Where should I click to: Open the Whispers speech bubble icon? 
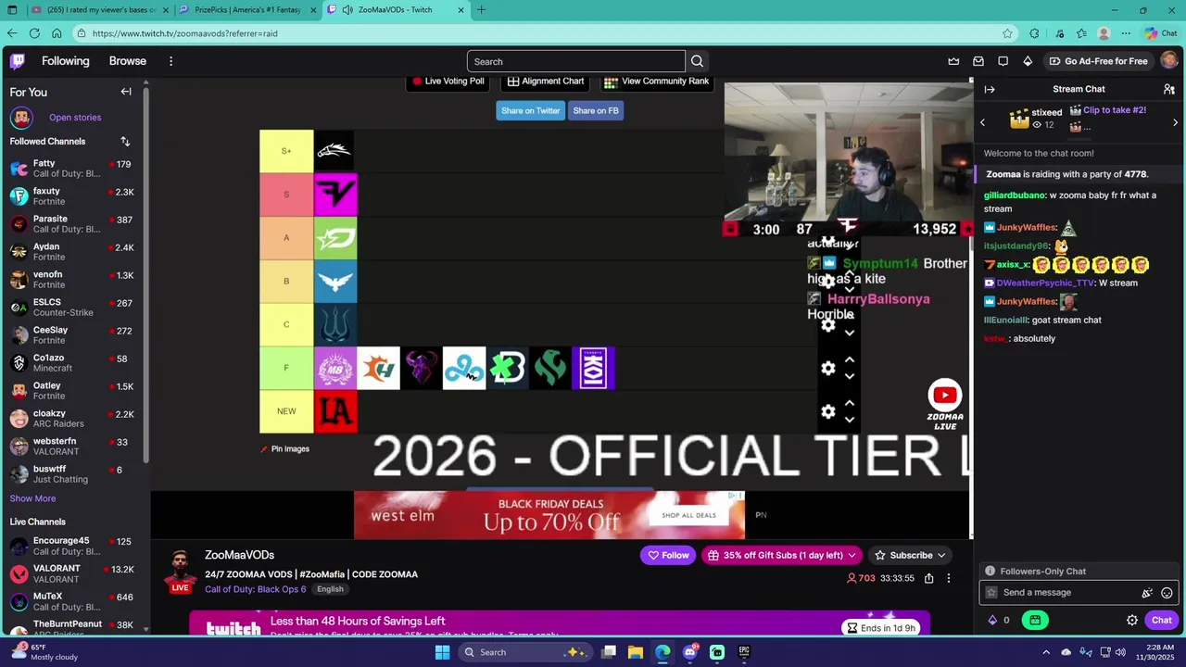pos(1003,61)
